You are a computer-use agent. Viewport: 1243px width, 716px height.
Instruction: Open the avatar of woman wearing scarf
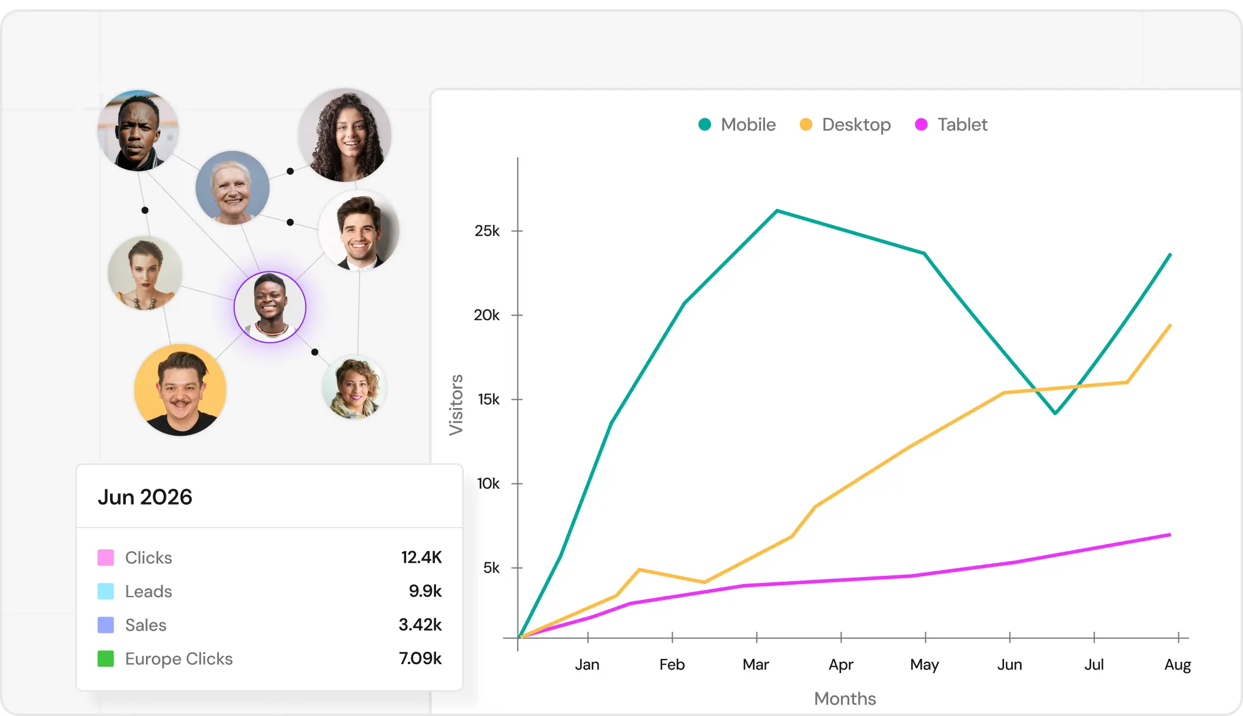click(x=354, y=387)
